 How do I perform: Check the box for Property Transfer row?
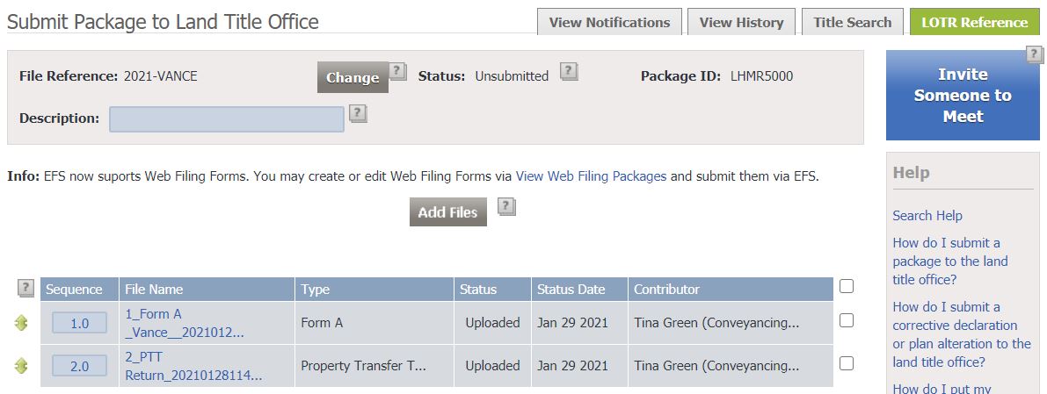847,363
